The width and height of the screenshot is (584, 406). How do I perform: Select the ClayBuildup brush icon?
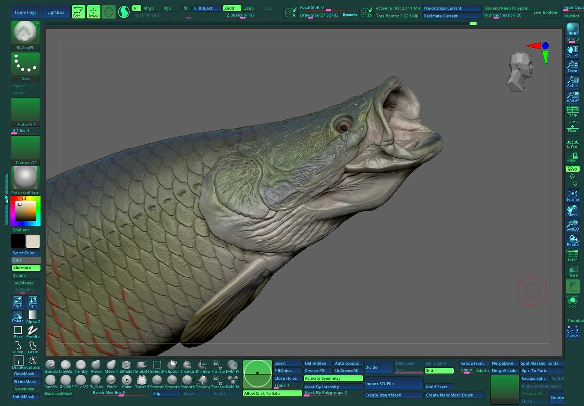coord(66,365)
